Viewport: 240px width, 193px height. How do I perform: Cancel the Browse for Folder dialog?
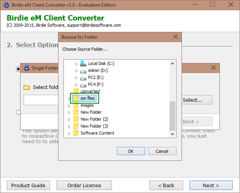162,151
